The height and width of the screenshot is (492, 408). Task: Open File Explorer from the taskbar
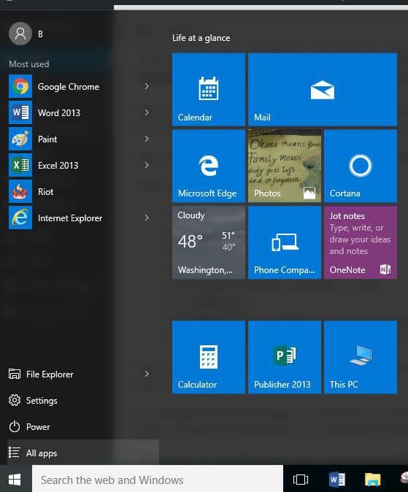(x=372, y=480)
